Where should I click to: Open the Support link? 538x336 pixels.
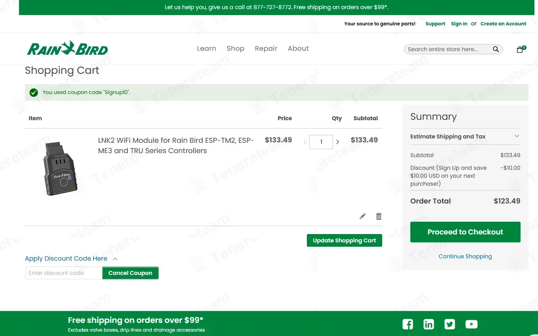click(435, 24)
